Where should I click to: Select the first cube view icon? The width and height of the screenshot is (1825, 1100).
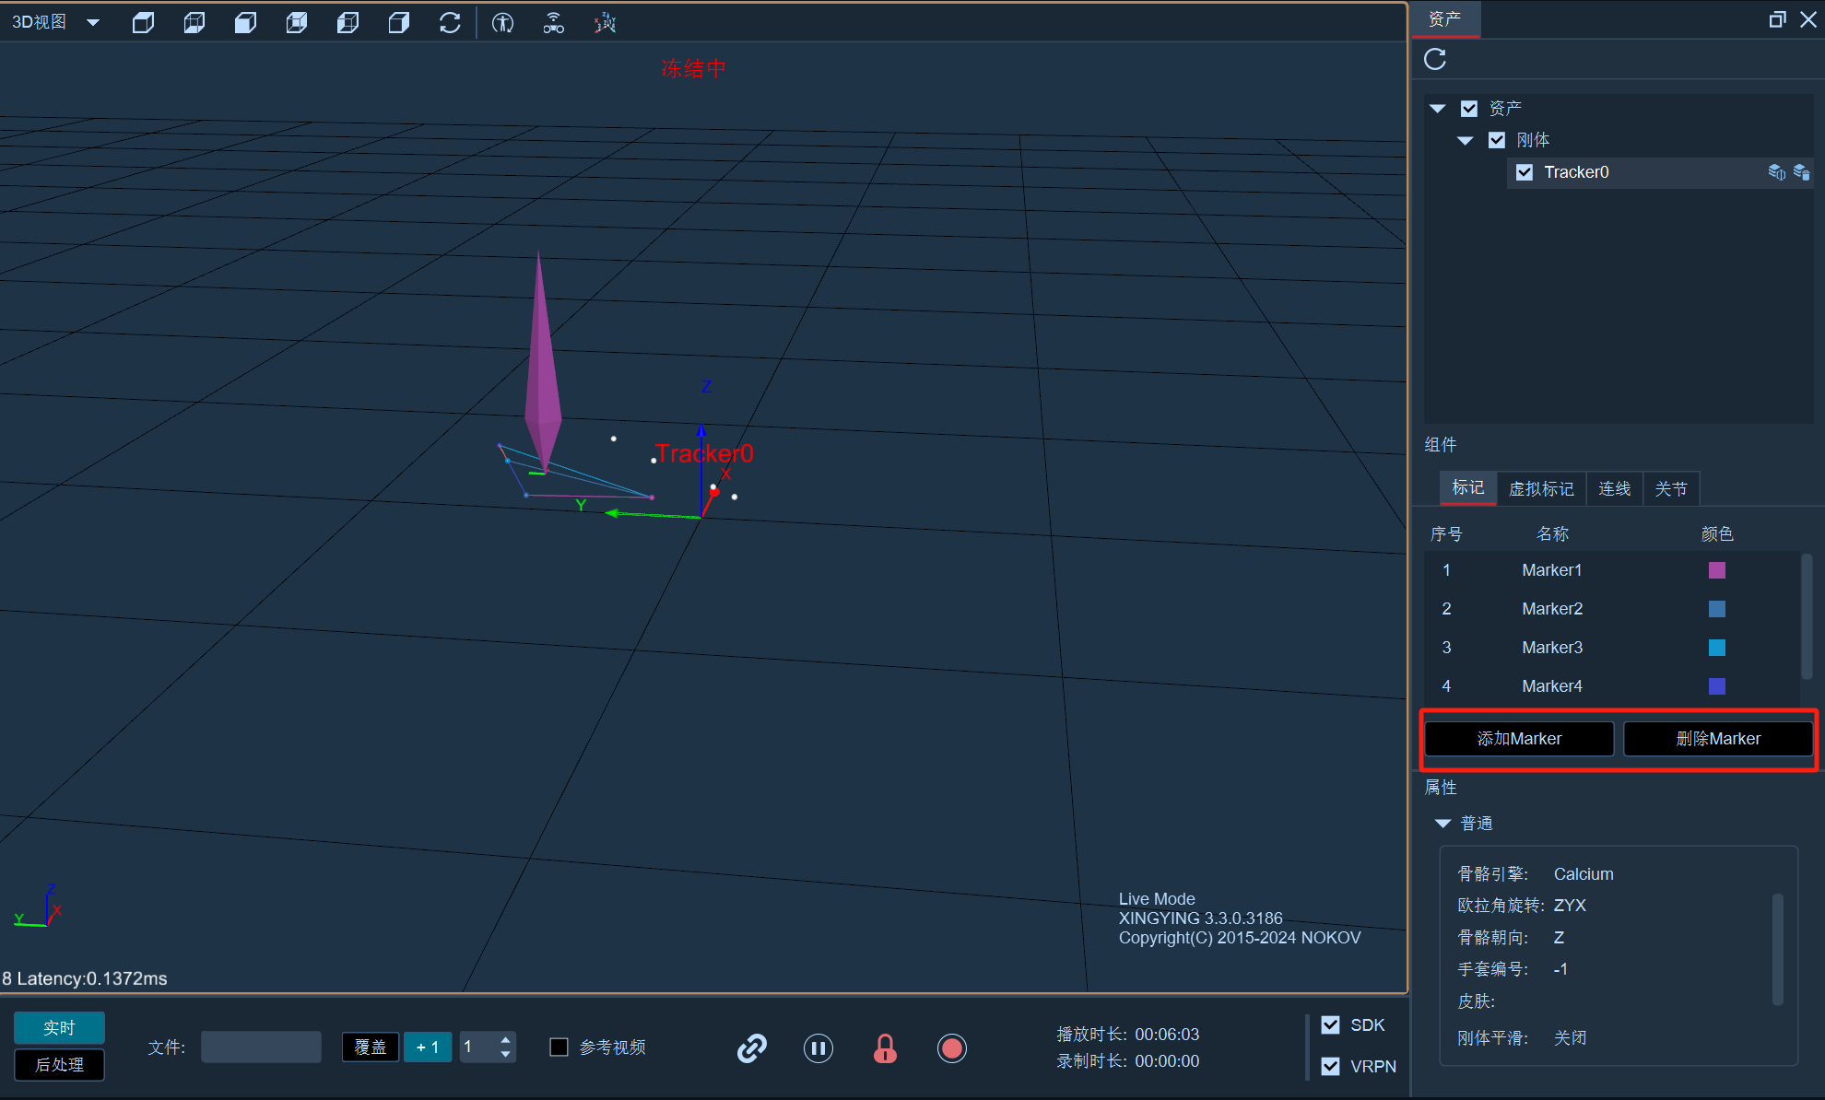143,22
